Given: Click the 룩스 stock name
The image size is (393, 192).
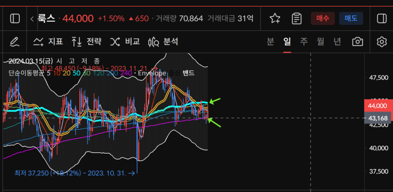Looking at the screenshot, I should coord(46,18).
